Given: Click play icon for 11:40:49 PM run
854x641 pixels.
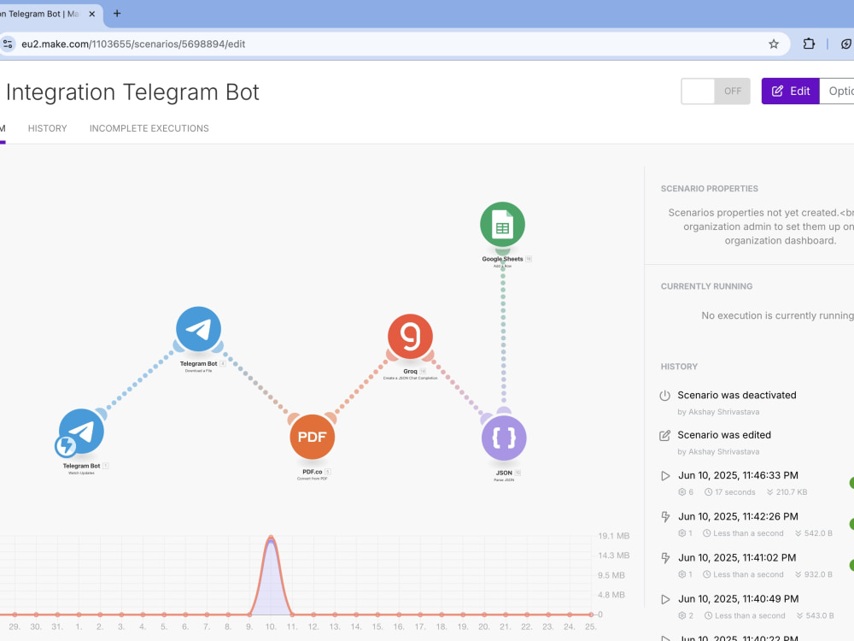Looking at the screenshot, I should point(665,600).
